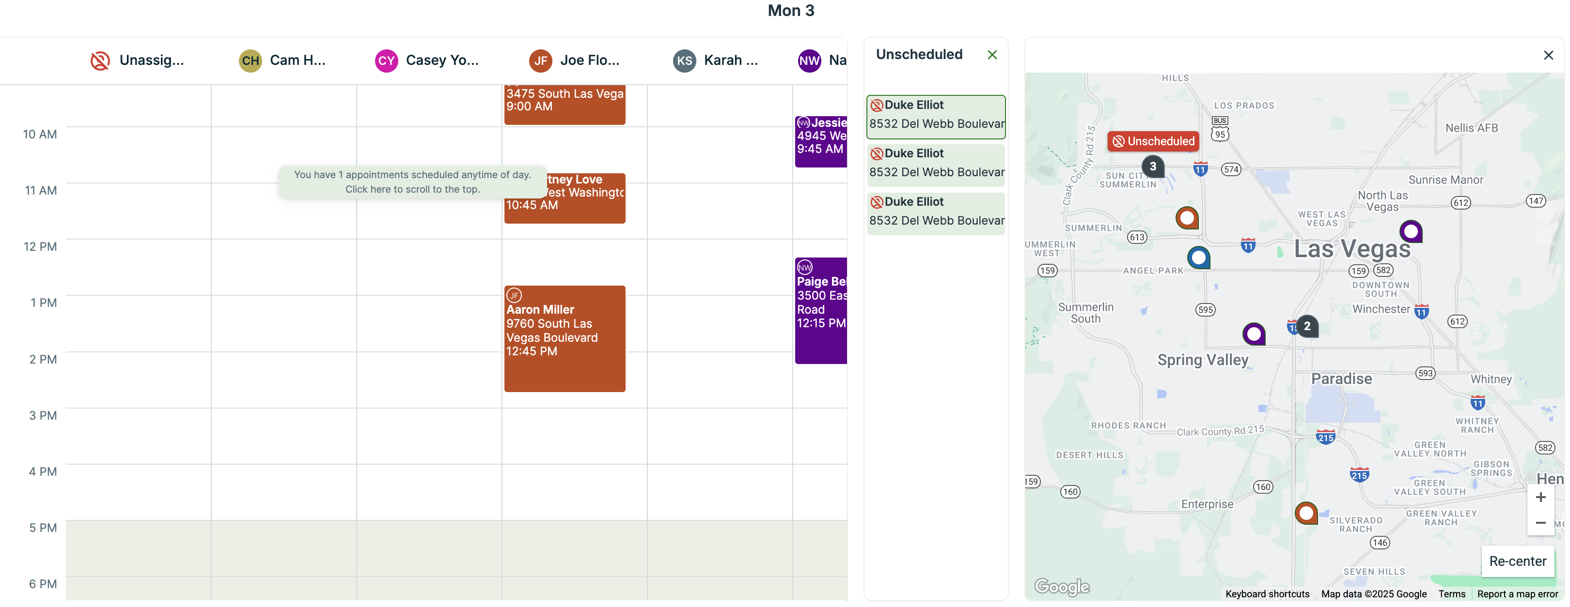Click Joe Flo's JF avatar

[x=540, y=61]
